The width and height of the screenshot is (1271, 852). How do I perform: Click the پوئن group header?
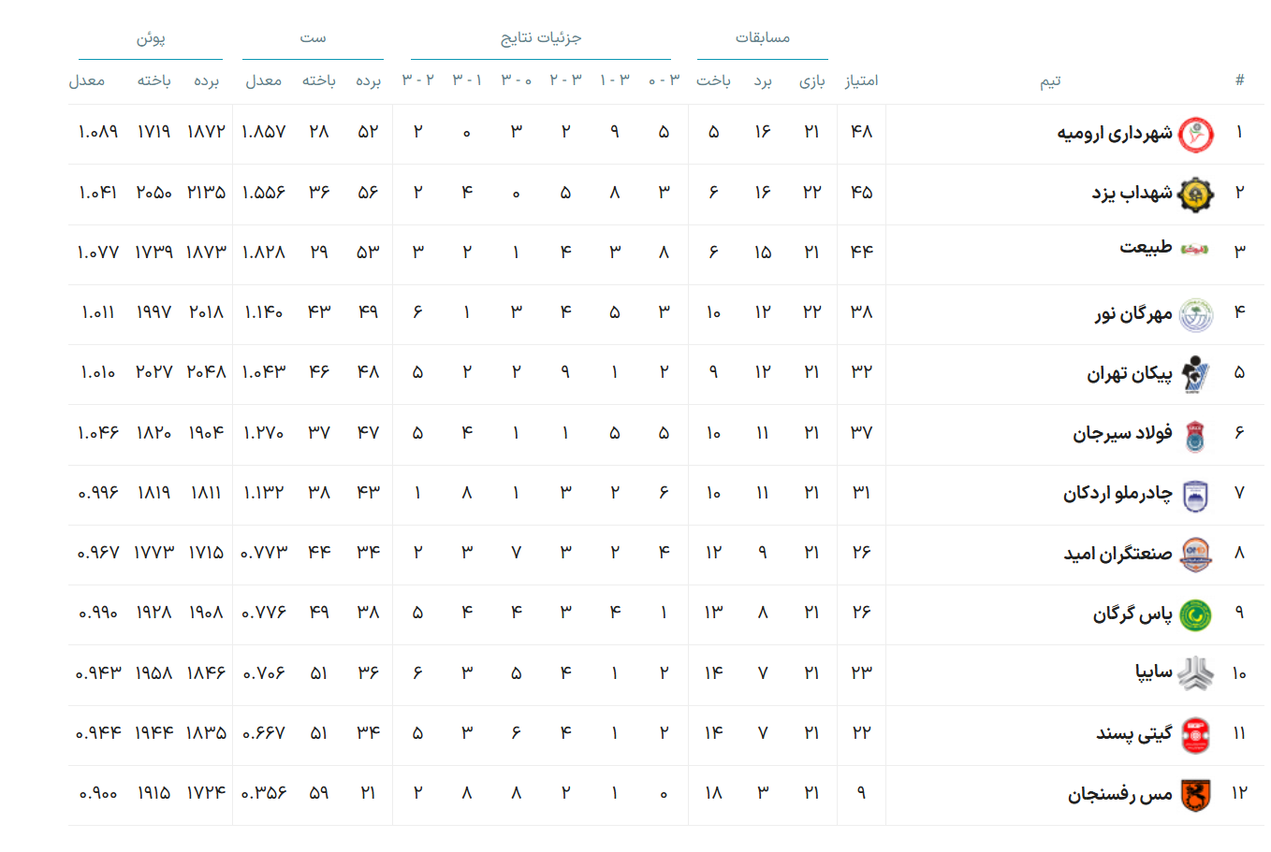pyautogui.click(x=151, y=38)
